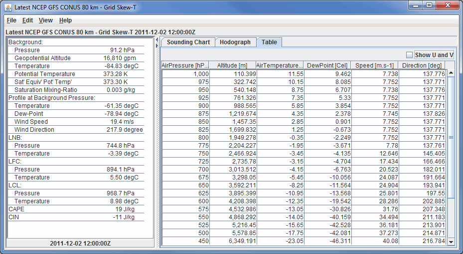
Task: Open the Edit menu
Action: click(x=27, y=20)
